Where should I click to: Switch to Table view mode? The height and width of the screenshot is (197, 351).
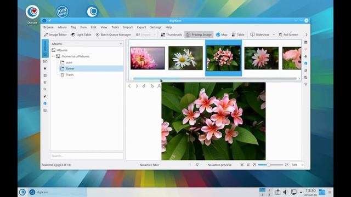coord(238,34)
